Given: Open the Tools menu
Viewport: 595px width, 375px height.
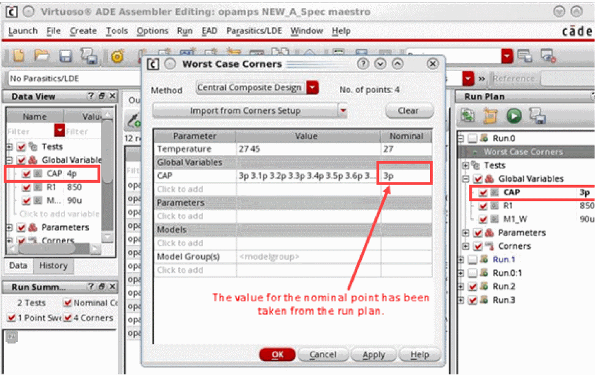Looking at the screenshot, I should point(117,31).
